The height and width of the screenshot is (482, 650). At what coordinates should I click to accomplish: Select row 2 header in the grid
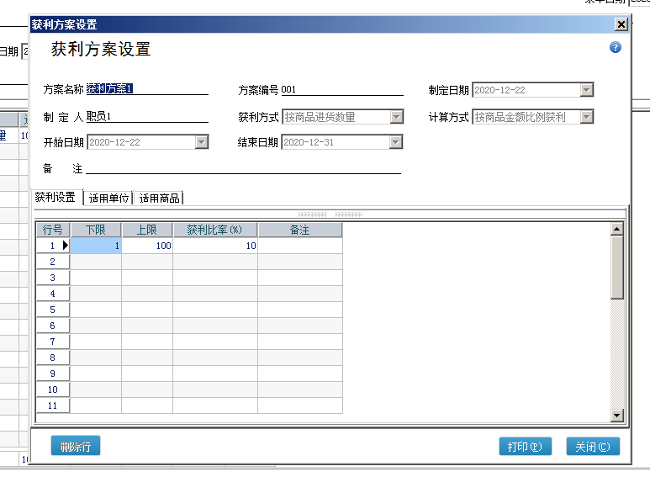tap(52, 262)
